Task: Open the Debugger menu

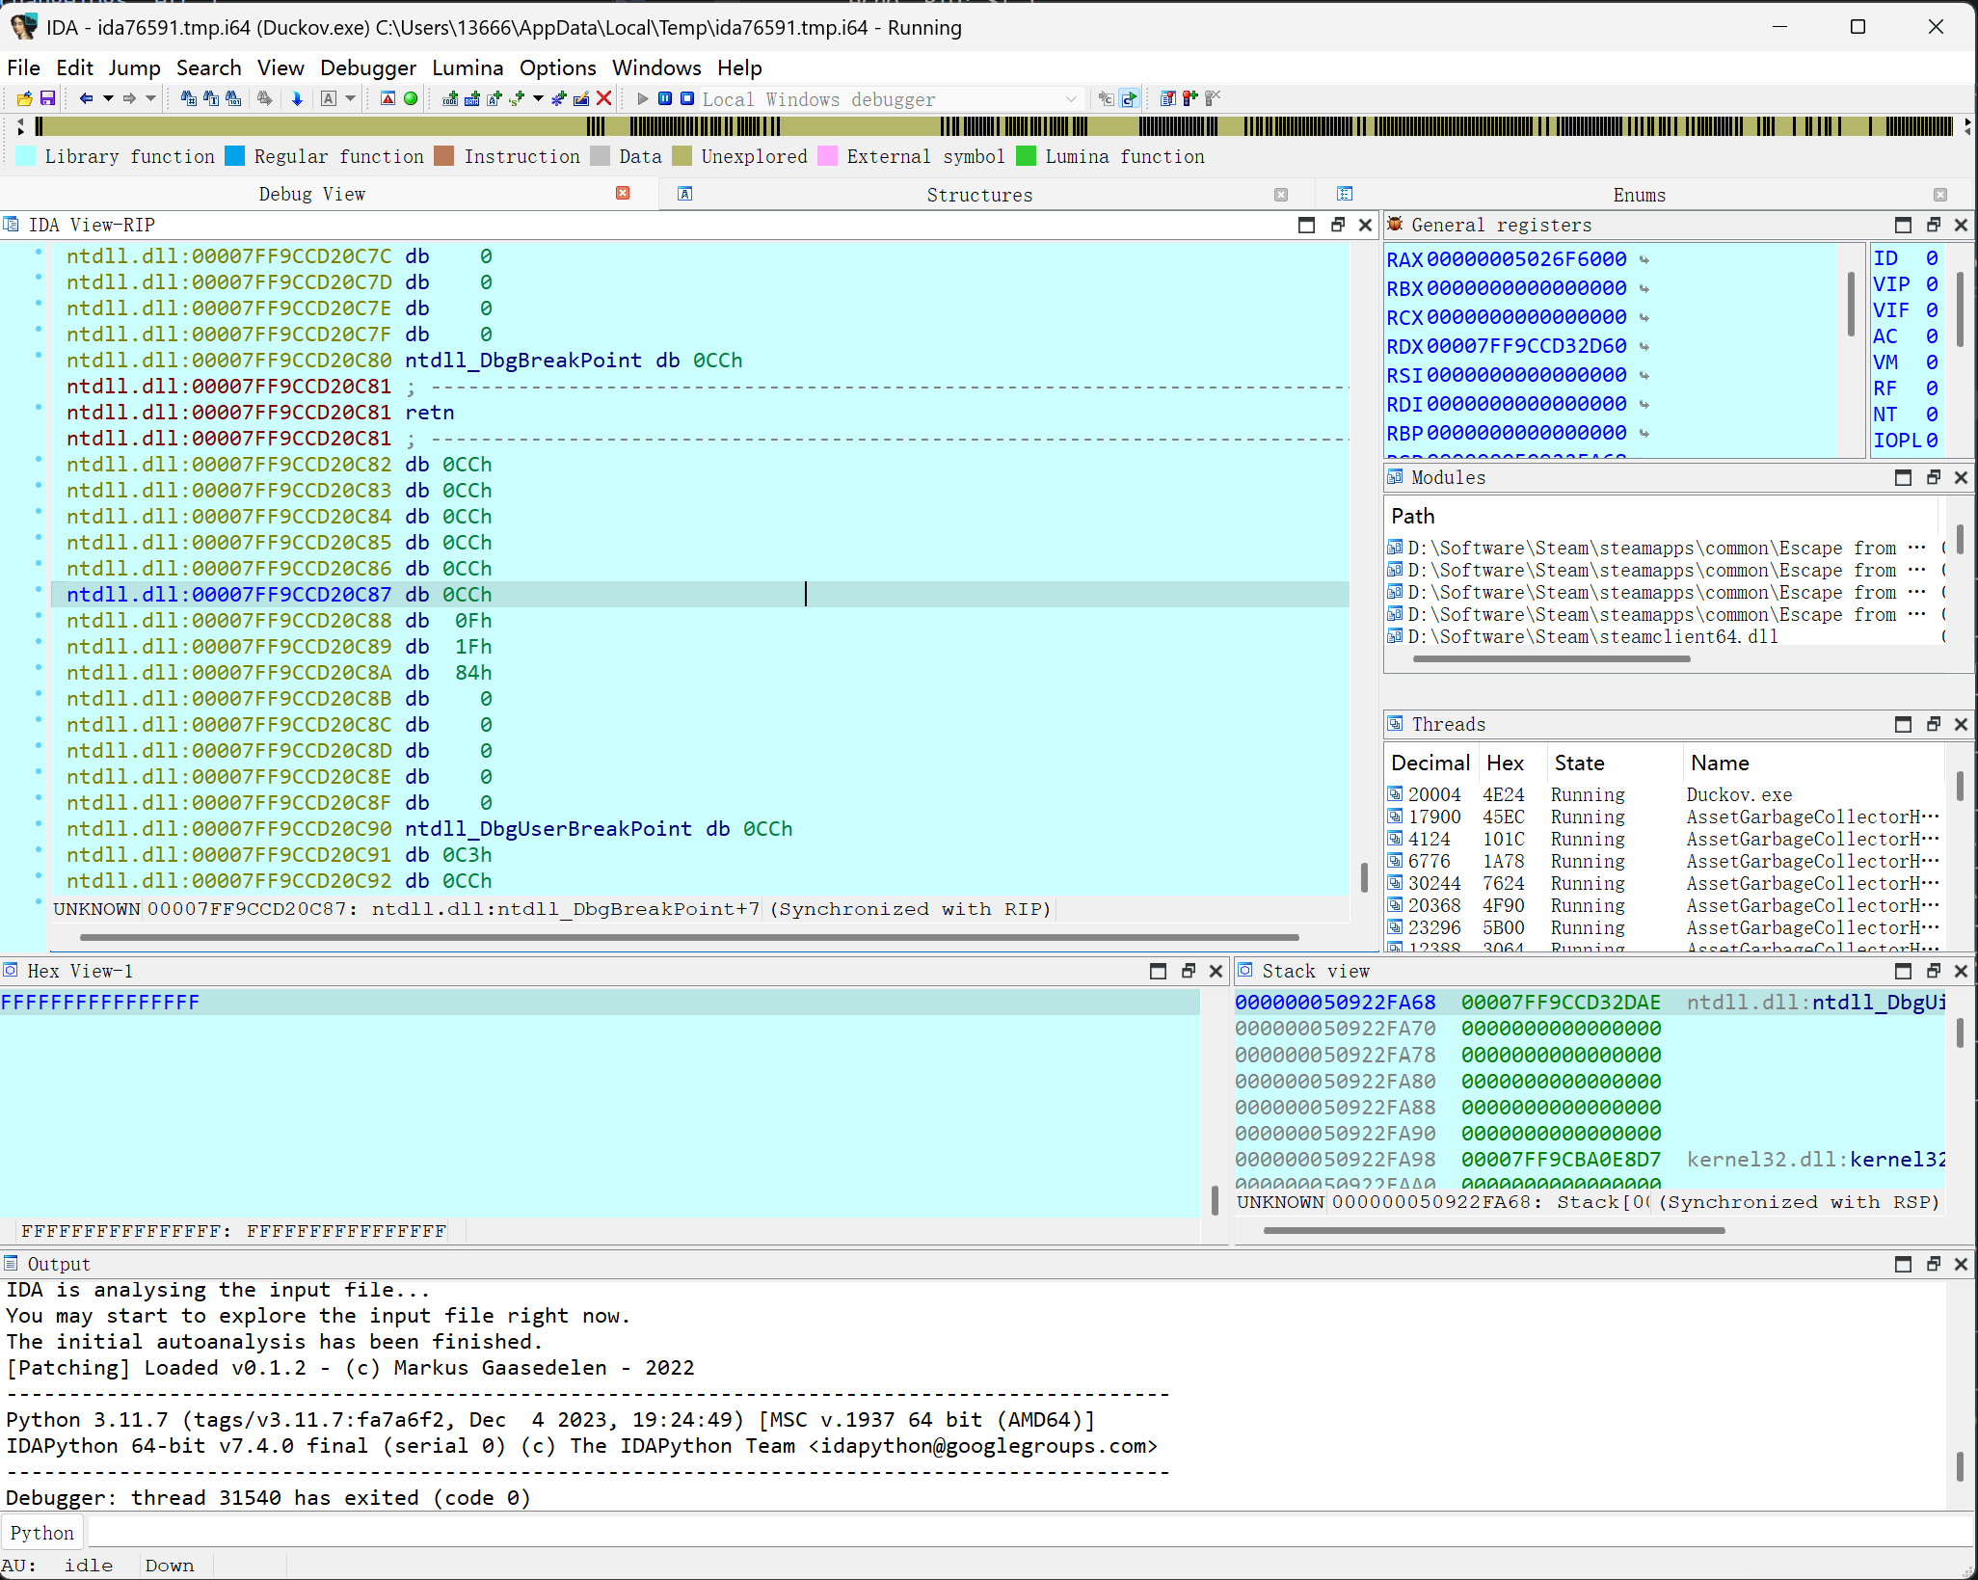Action: [x=368, y=67]
